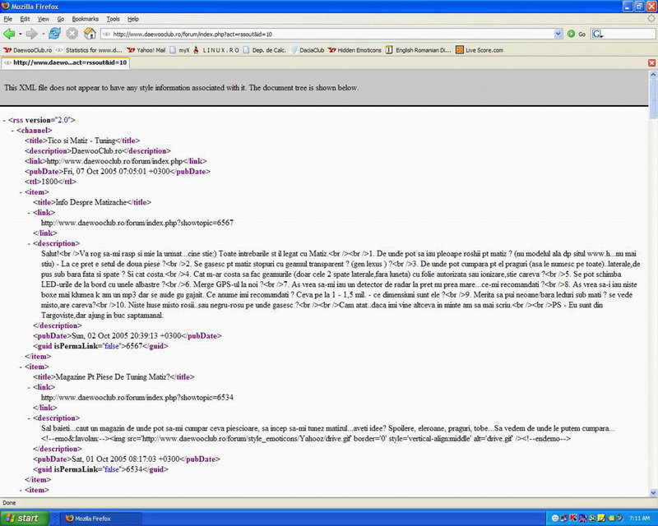Open the File menu
This screenshot has width=658, height=526.
(x=8, y=19)
